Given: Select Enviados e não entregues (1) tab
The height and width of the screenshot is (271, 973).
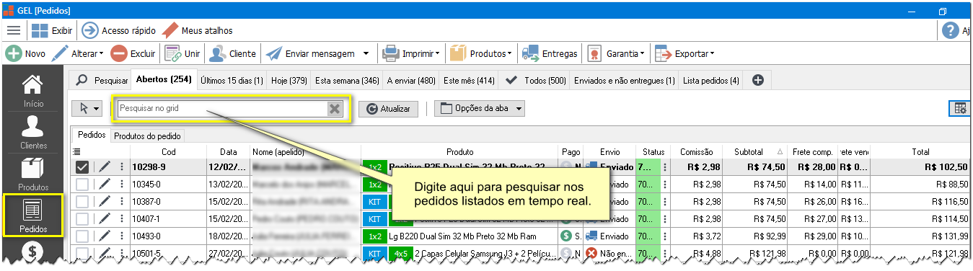Looking at the screenshot, I should (x=625, y=81).
